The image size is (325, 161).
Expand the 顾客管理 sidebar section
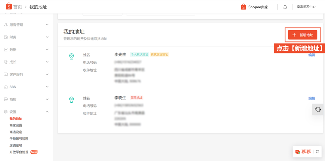[x=47, y=25]
